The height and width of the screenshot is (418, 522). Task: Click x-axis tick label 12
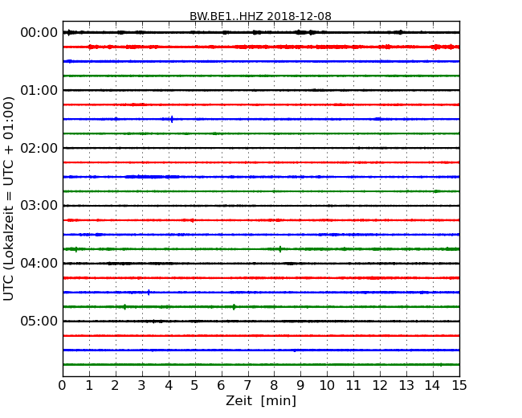coord(380,386)
